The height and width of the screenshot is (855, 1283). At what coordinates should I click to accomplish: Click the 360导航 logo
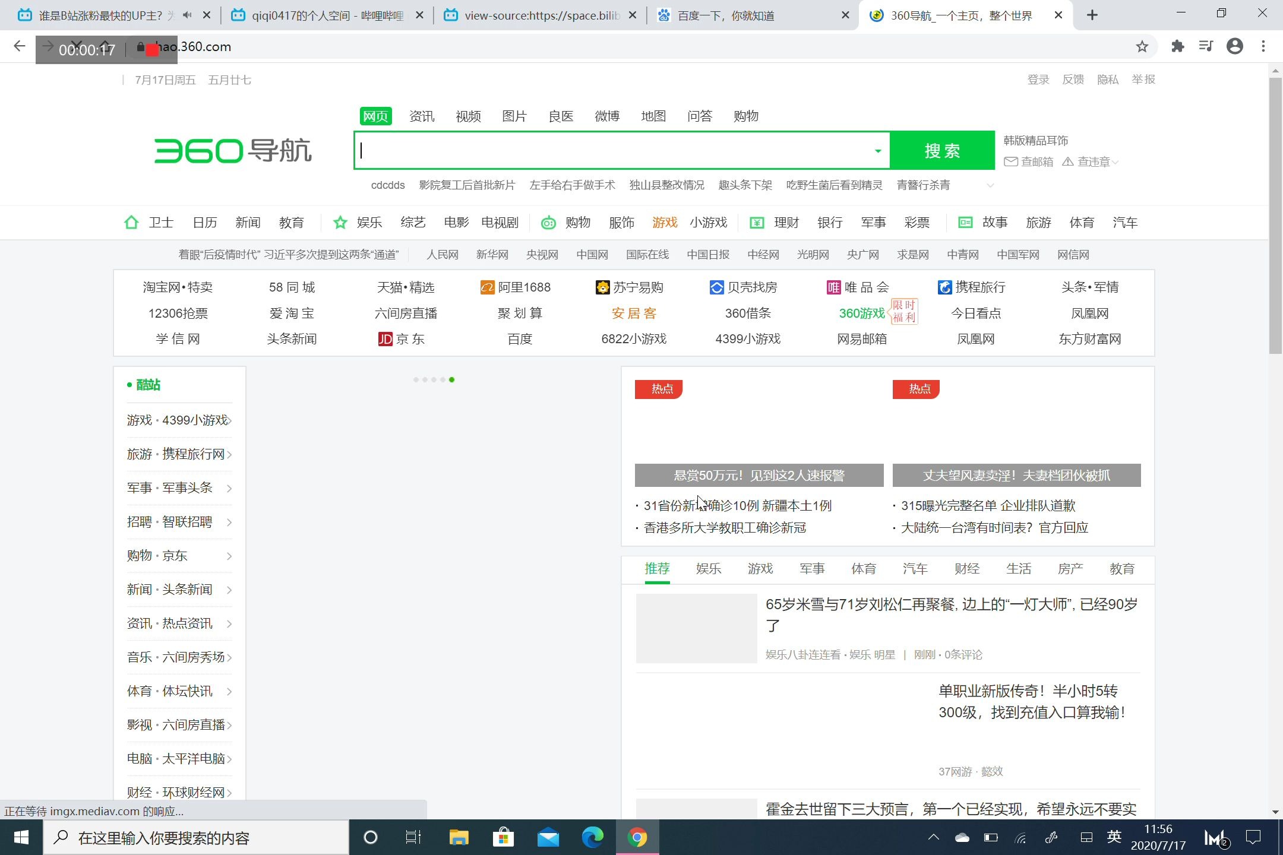233,150
